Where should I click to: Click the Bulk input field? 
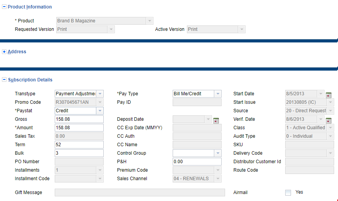[x=79, y=153]
